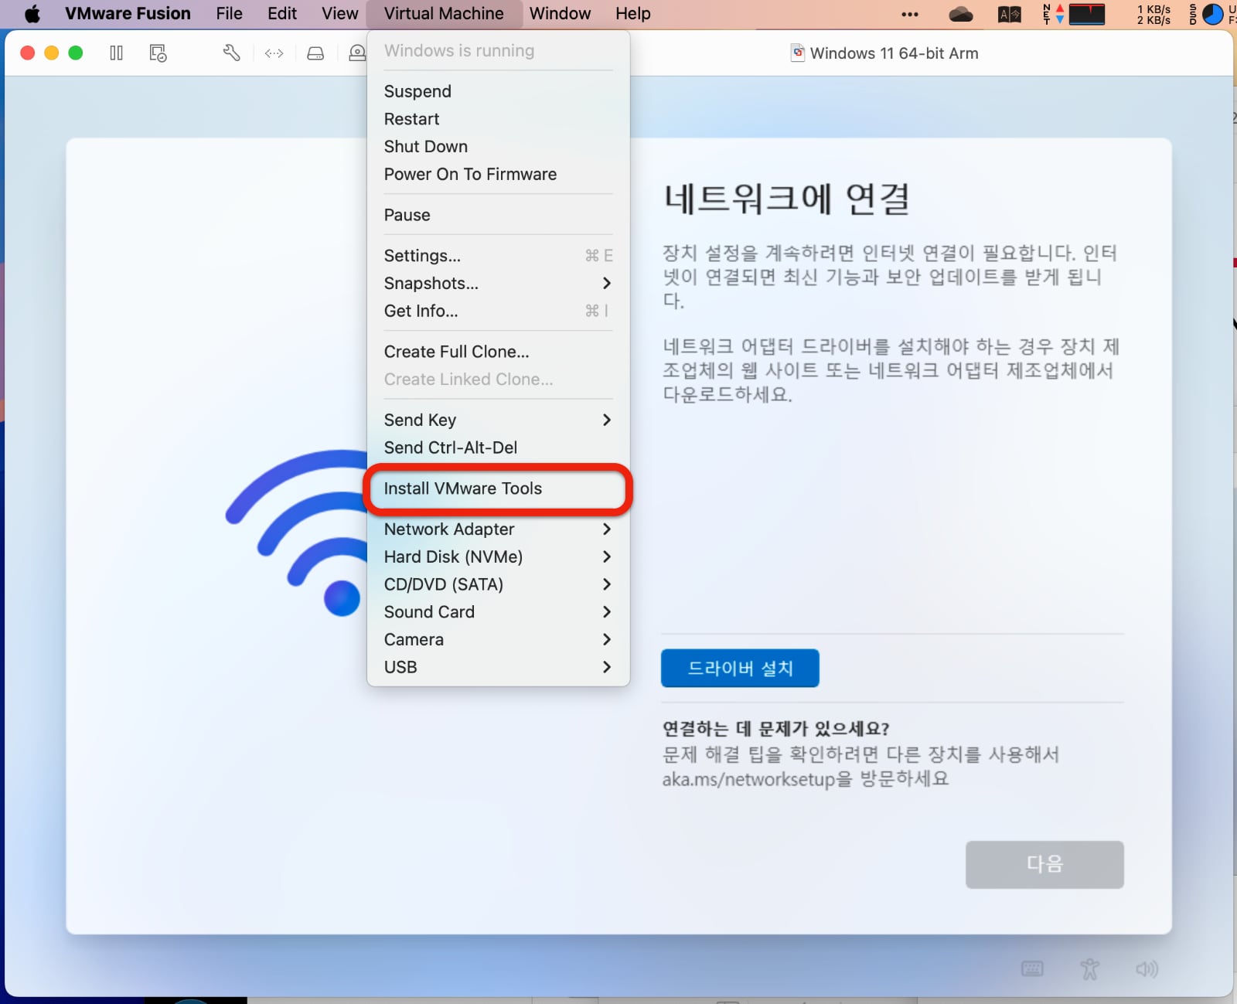This screenshot has height=1004, width=1237.
Task: Click the cloud icon in menu bar
Action: click(x=961, y=14)
